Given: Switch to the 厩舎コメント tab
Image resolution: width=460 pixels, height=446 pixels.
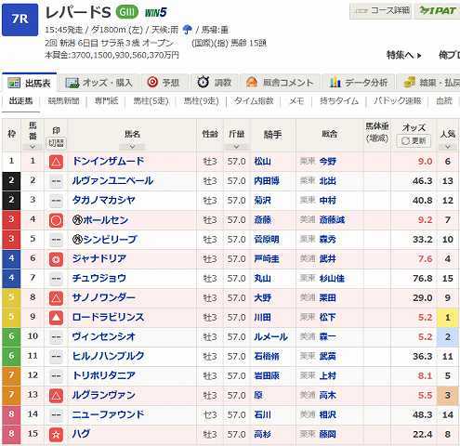Looking at the screenshot, I should click(x=280, y=83).
